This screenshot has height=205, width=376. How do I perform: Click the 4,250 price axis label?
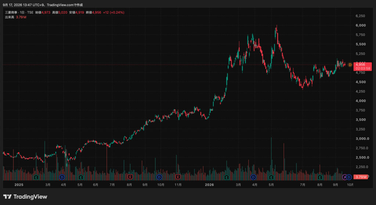point(360,91)
